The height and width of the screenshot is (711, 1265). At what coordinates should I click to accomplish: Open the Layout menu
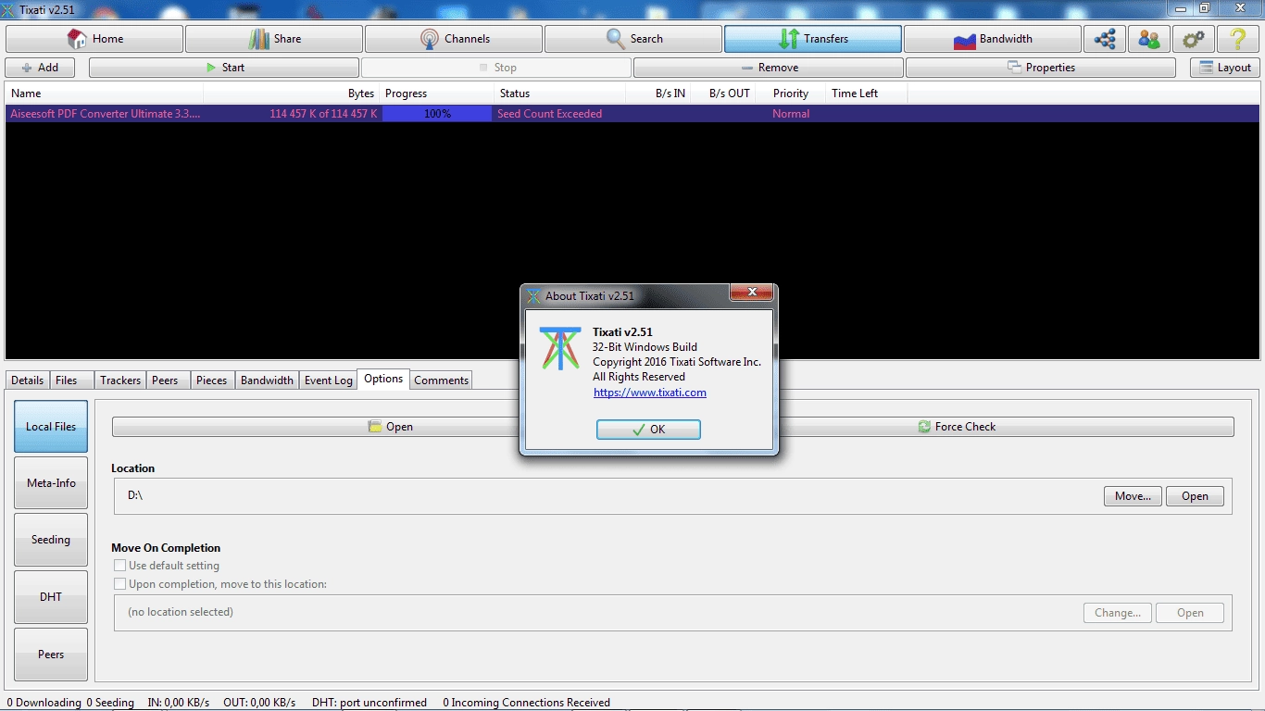[1225, 68]
